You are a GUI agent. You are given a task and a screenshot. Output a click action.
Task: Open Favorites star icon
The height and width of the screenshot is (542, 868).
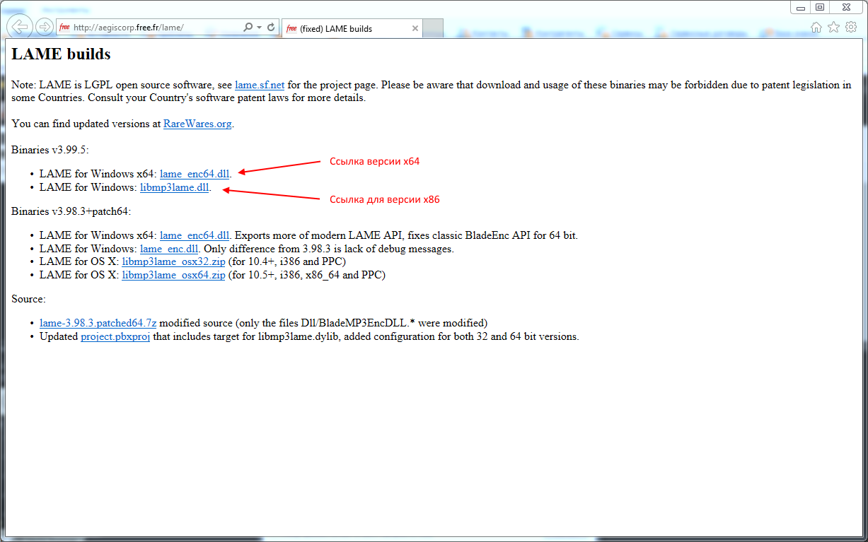833,27
